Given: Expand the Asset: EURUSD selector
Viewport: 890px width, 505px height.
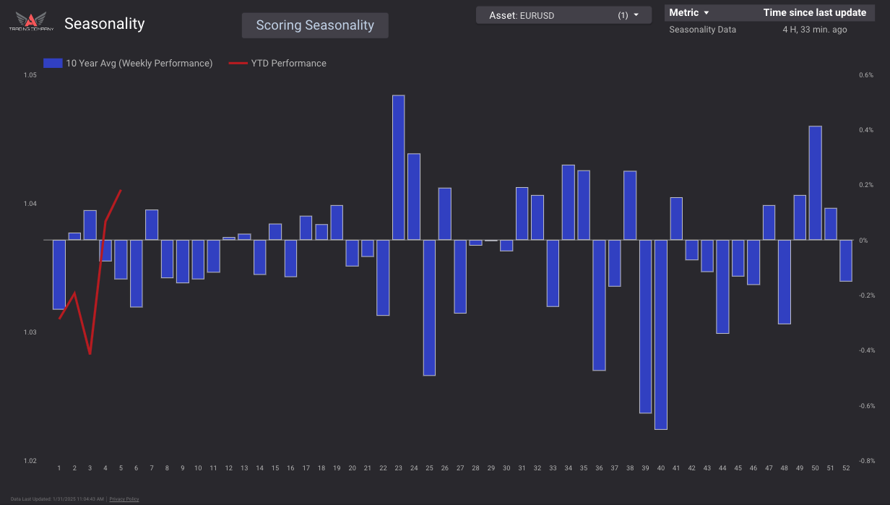Looking at the screenshot, I should (x=563, y=14).
